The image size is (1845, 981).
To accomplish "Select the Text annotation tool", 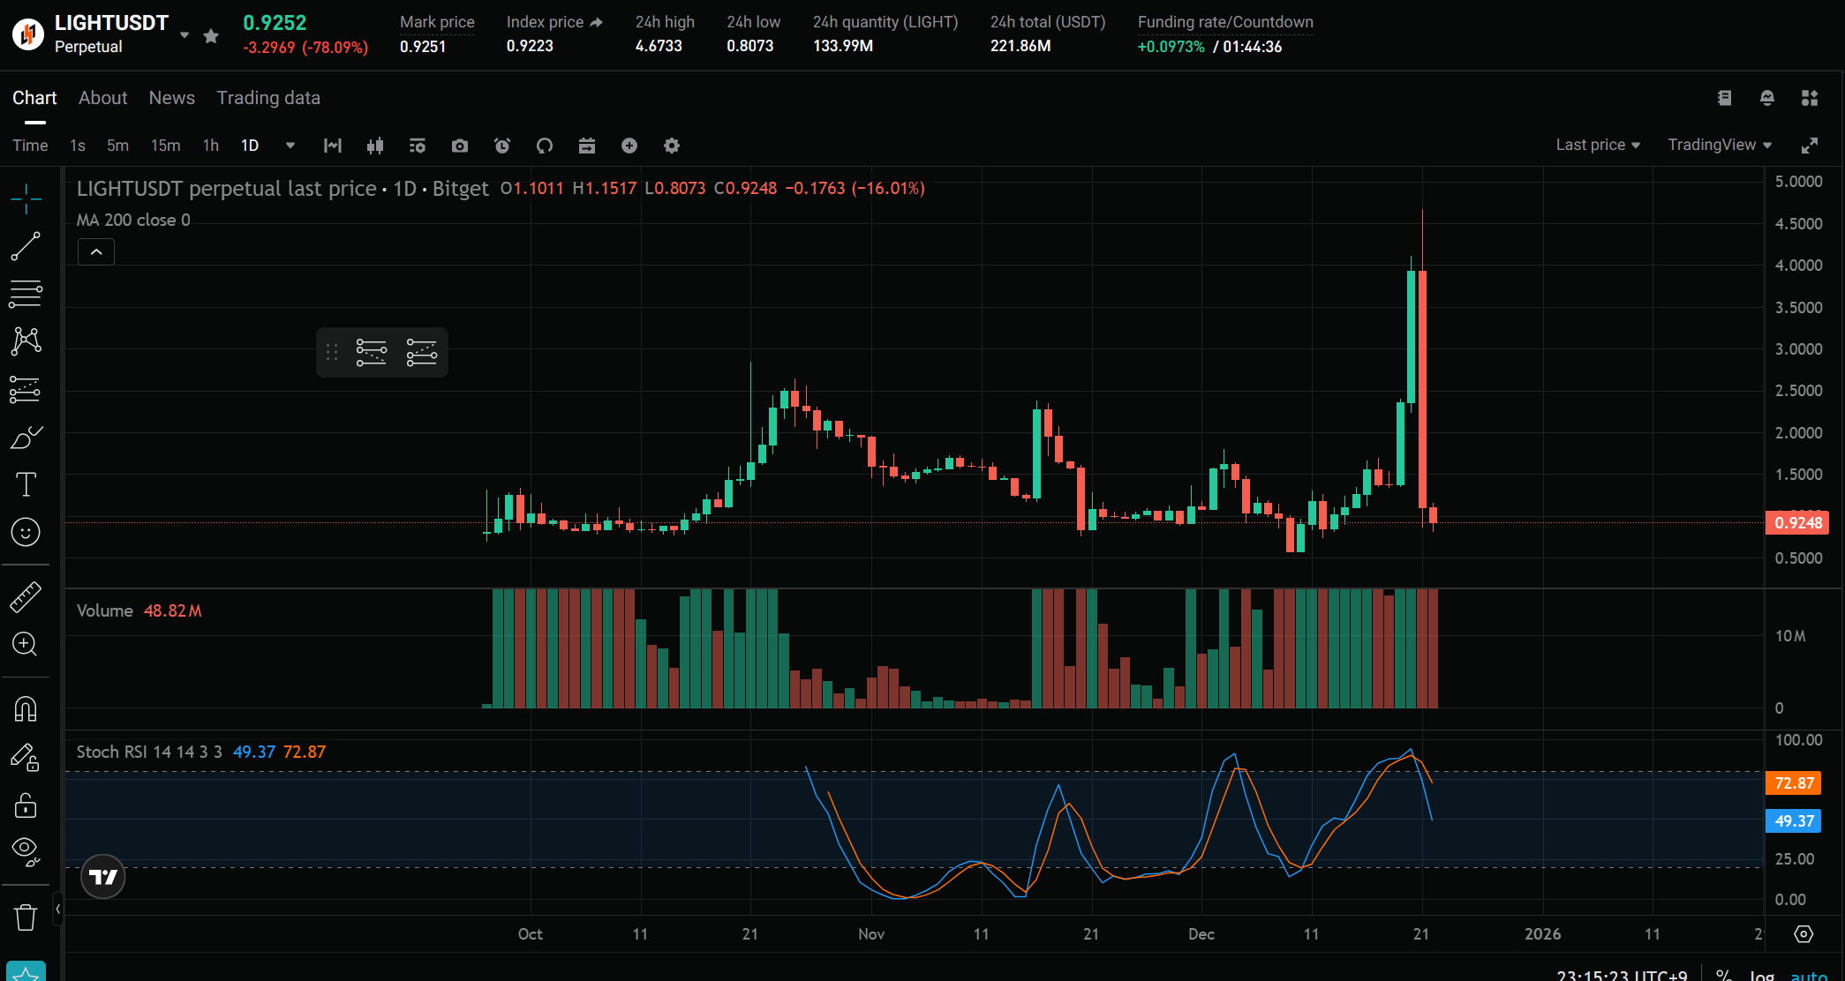I will click(x=26, y=484).
